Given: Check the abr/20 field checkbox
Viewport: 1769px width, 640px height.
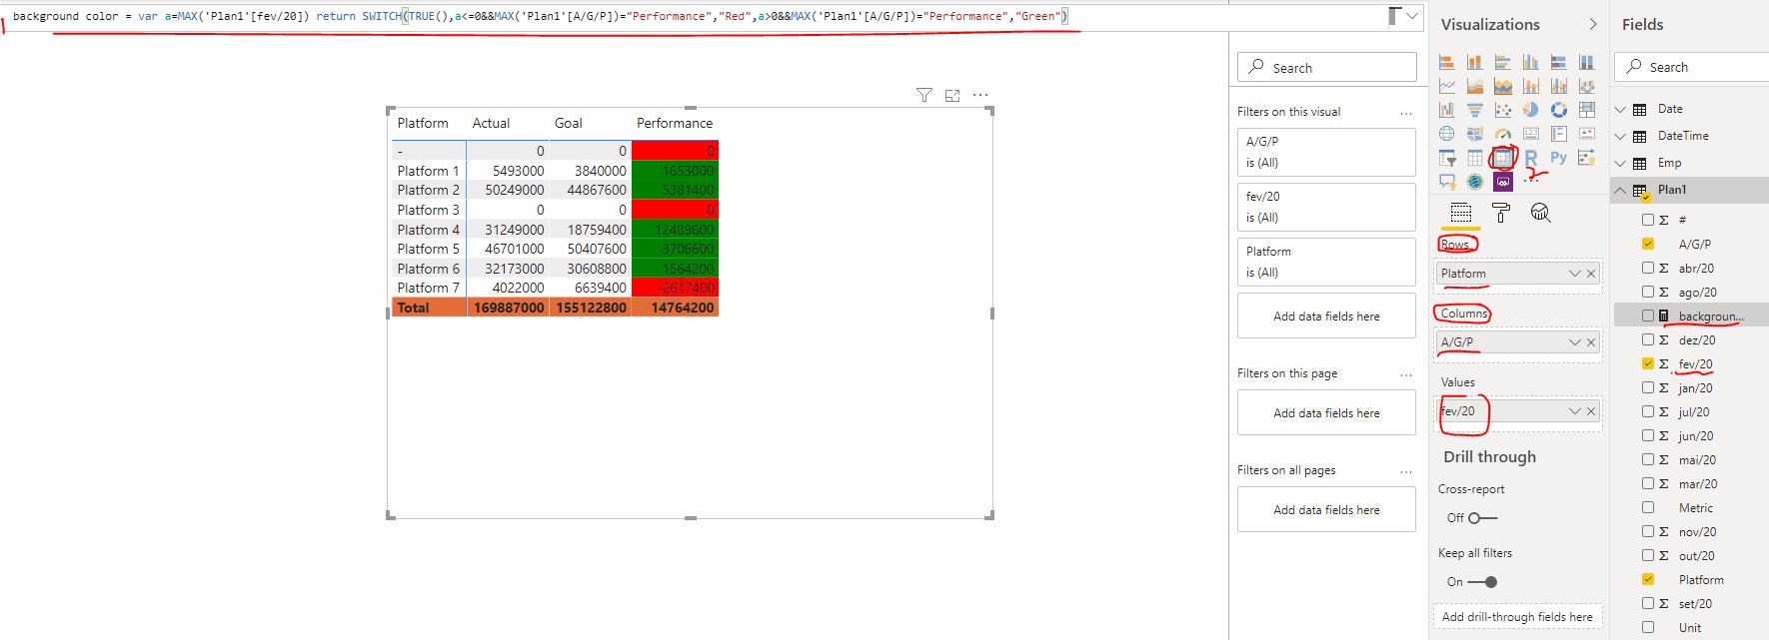Looking at the screenshot, I should 1648,268.
